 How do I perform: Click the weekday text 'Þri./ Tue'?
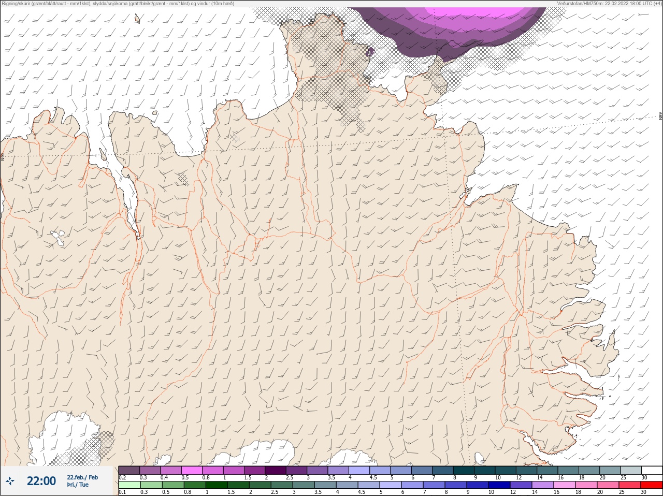pos(78,485)
